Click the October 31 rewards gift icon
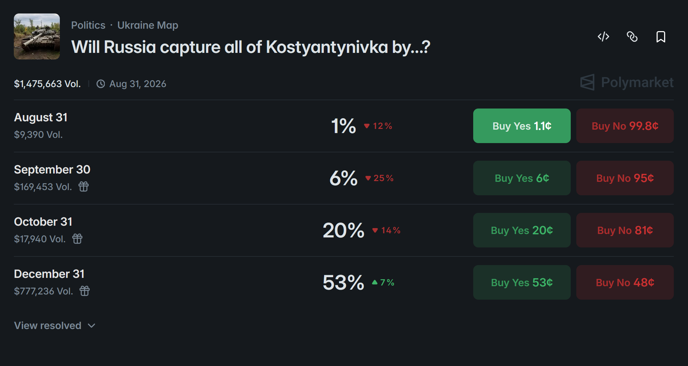 [77, 239]
